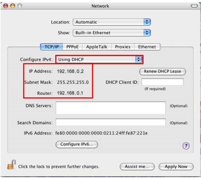201x178 pixels.
Task: Minimize the Network window with yellow button
Action: (13, 6)
